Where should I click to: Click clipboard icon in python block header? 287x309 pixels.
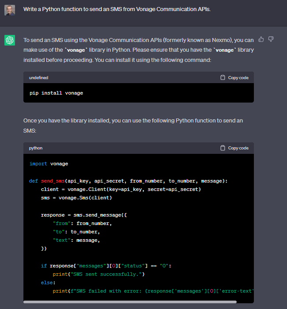[x=223, y=148]
